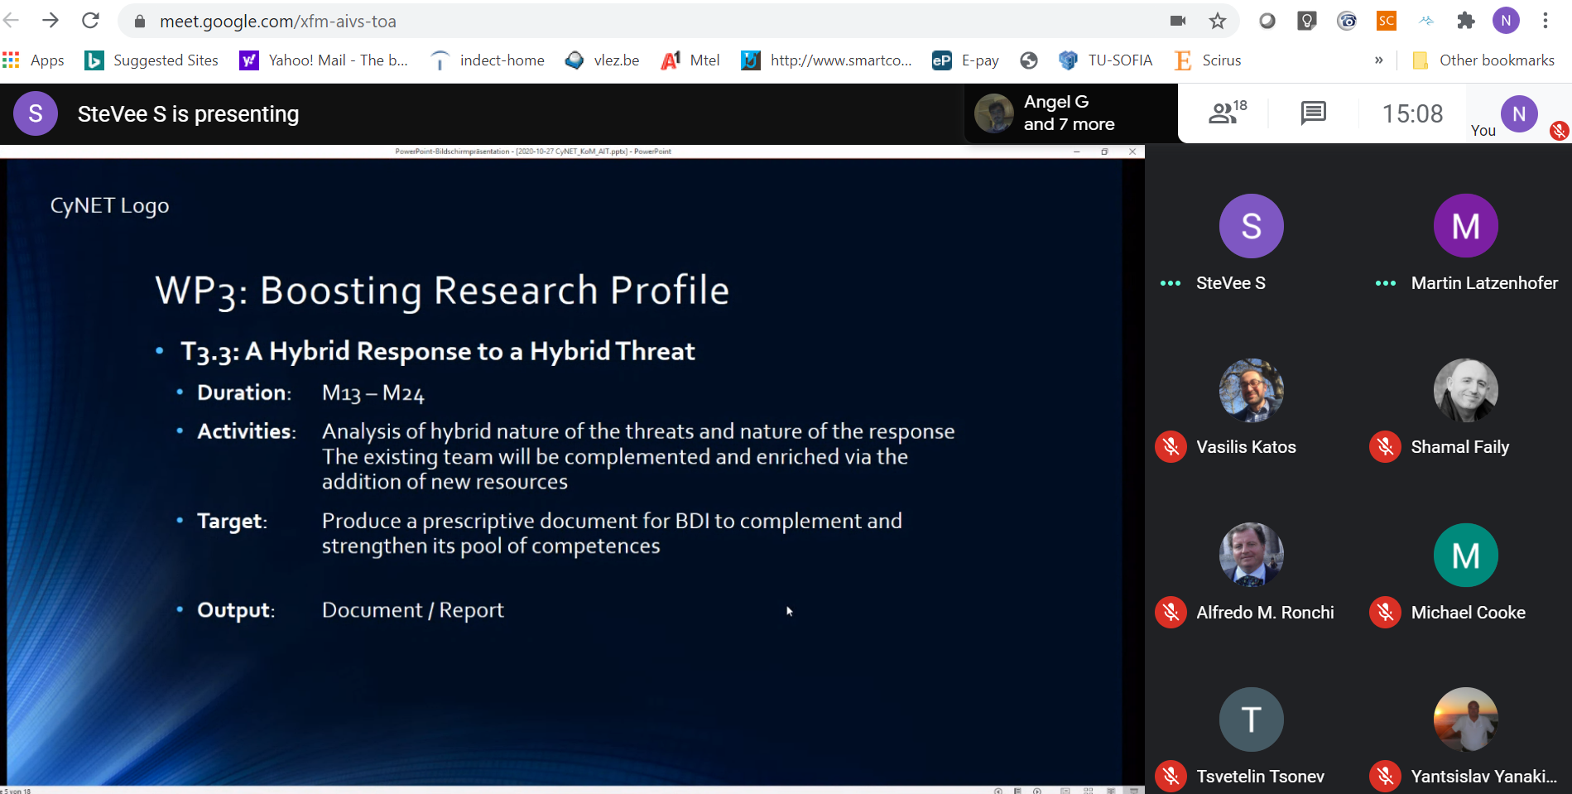The image size is (1572, 794).
Task: Click the browser Back arrow
Action: click(x=11, y=20)
